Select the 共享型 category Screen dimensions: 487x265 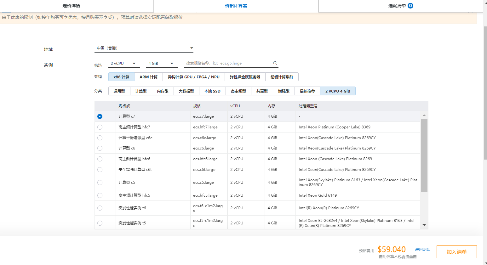coord(262,91)
